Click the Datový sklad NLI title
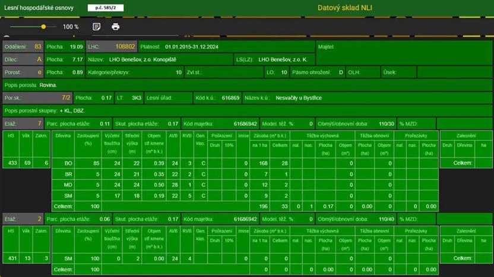Viewport: 494px width, 277px height. coord(344,8)
